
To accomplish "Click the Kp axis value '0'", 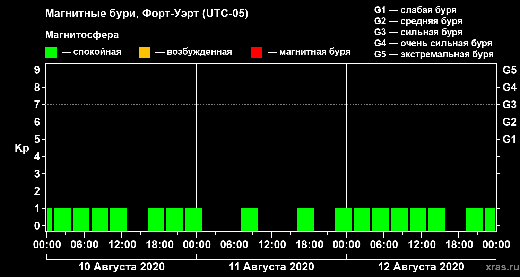I will pyautogui.click(x=38, y=226).
